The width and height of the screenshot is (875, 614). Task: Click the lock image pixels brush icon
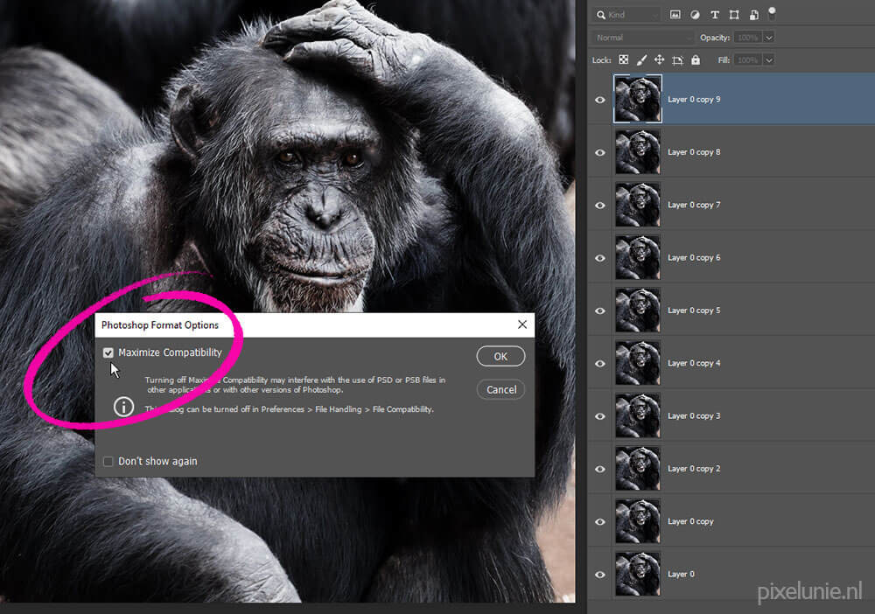[x=641, y=59]
